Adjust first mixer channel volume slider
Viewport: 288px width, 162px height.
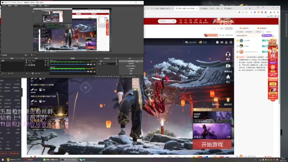[70, 64]
